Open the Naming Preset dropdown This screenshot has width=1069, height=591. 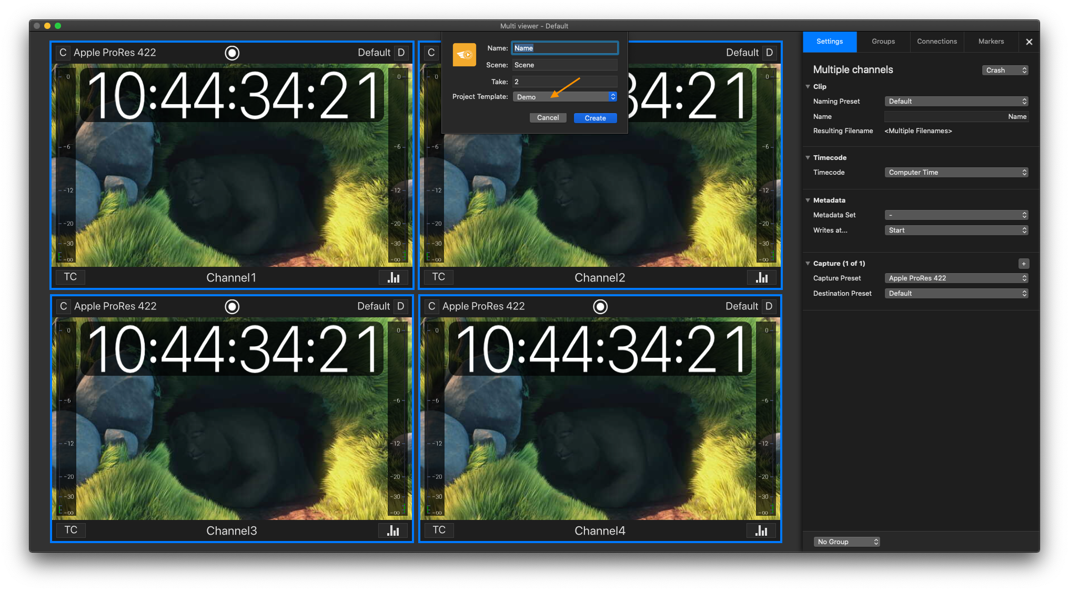click(956, 101)
